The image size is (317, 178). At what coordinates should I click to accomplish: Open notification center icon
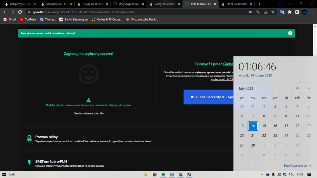[x=309, y=175]
